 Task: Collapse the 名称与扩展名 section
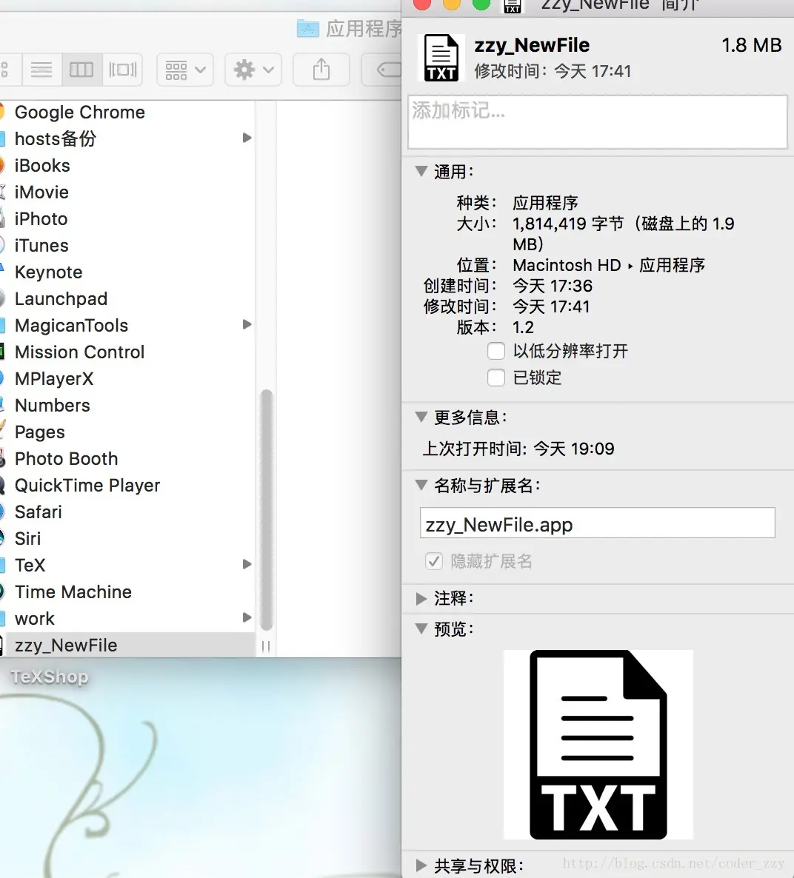pos(421,485)
